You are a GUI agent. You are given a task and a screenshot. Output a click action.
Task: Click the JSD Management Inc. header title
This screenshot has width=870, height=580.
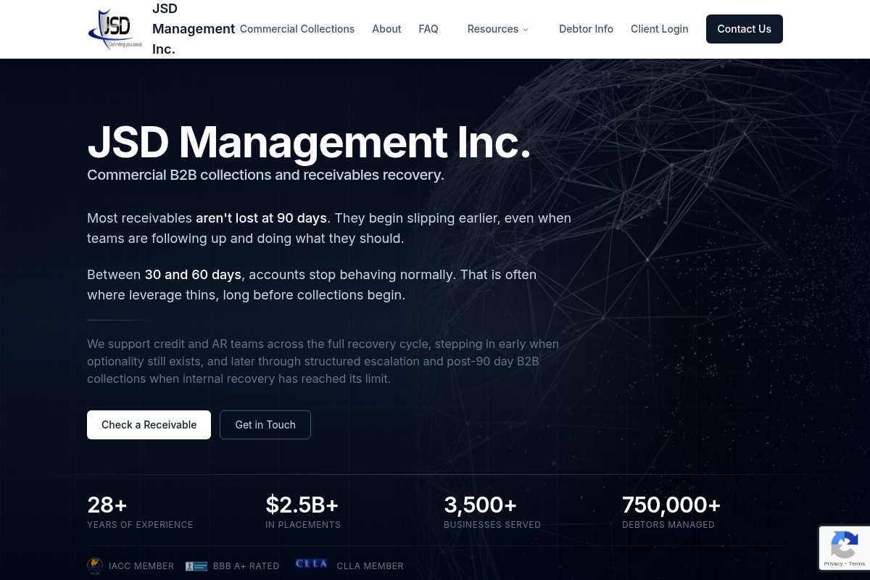point(194,29)
